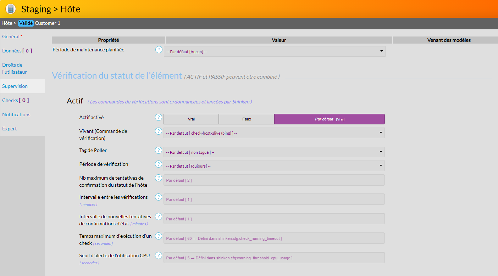Viewport: 498px width, 276px height.
Task: Expand Période de maintenance planifiée dropdown
Action: [x=274, y=51]
